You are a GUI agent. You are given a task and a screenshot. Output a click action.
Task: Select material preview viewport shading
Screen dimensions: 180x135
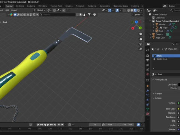[135, 10]
